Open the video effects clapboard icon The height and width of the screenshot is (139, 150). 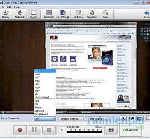point(140,118)
